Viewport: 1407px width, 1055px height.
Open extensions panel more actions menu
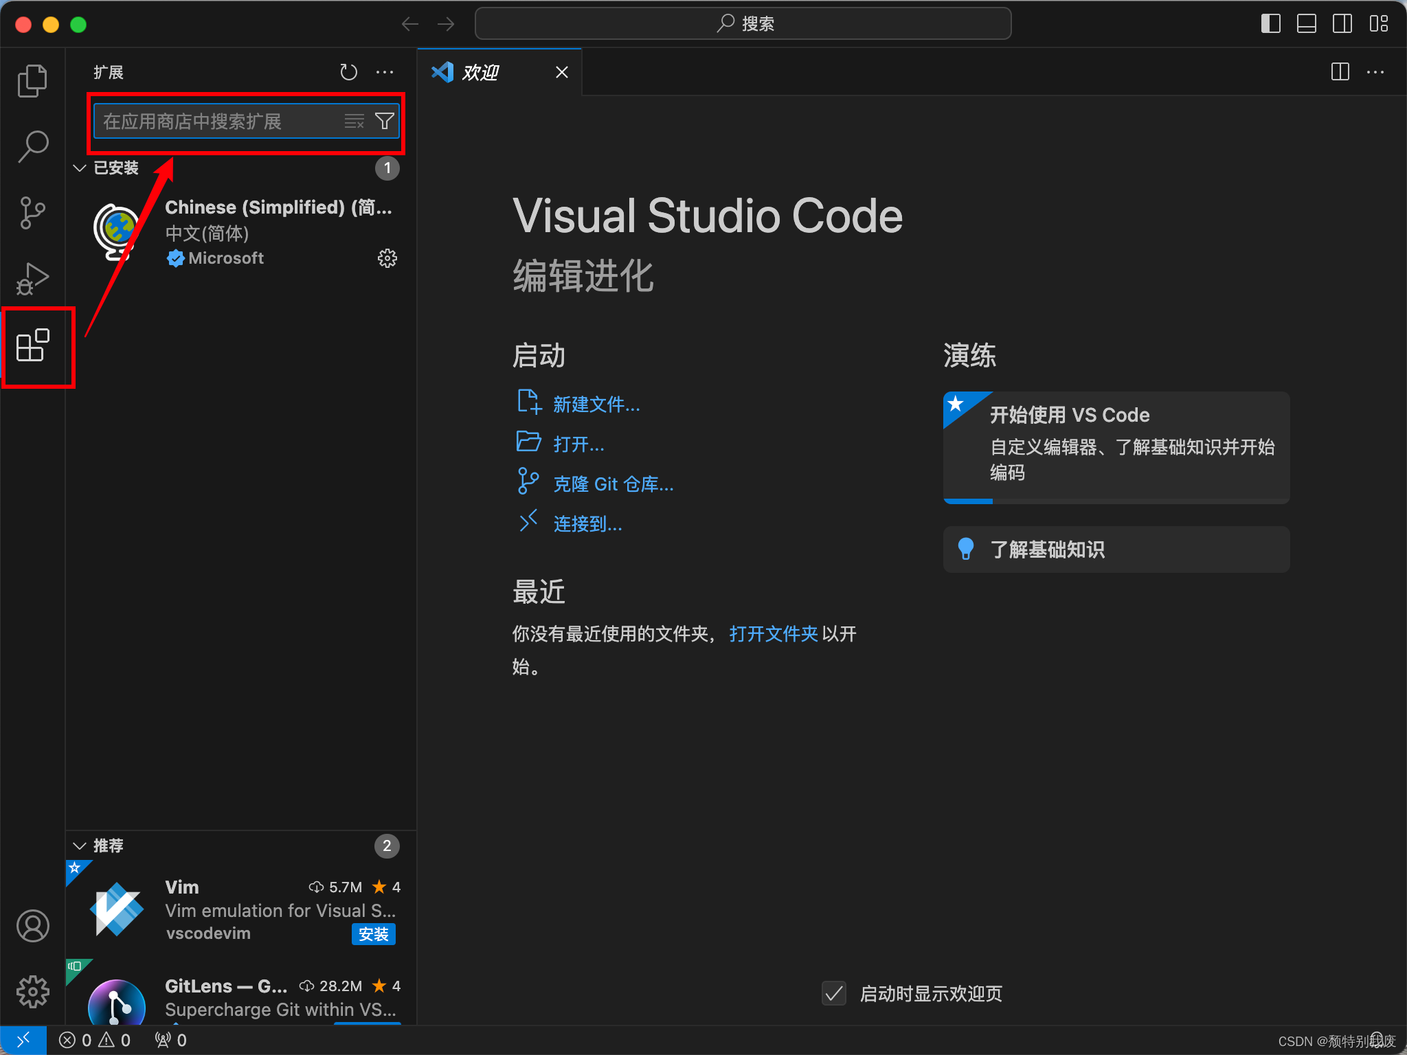385,72
